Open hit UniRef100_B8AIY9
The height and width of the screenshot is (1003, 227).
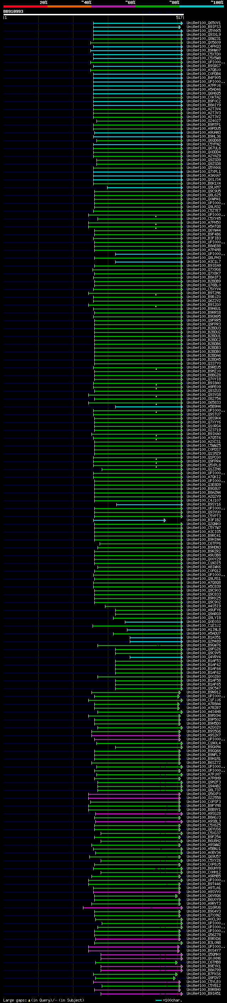click(x=203, y=105)
